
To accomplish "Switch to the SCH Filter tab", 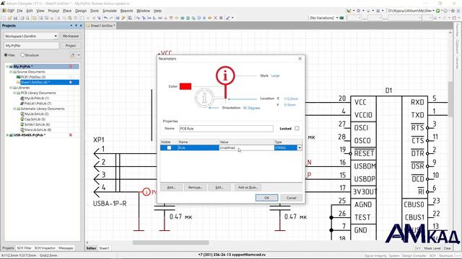I will (x=24, y=248).
